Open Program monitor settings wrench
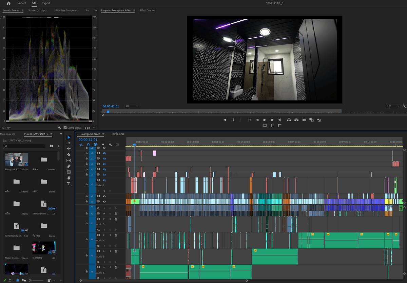407x283 pixels. click(404, 106)
